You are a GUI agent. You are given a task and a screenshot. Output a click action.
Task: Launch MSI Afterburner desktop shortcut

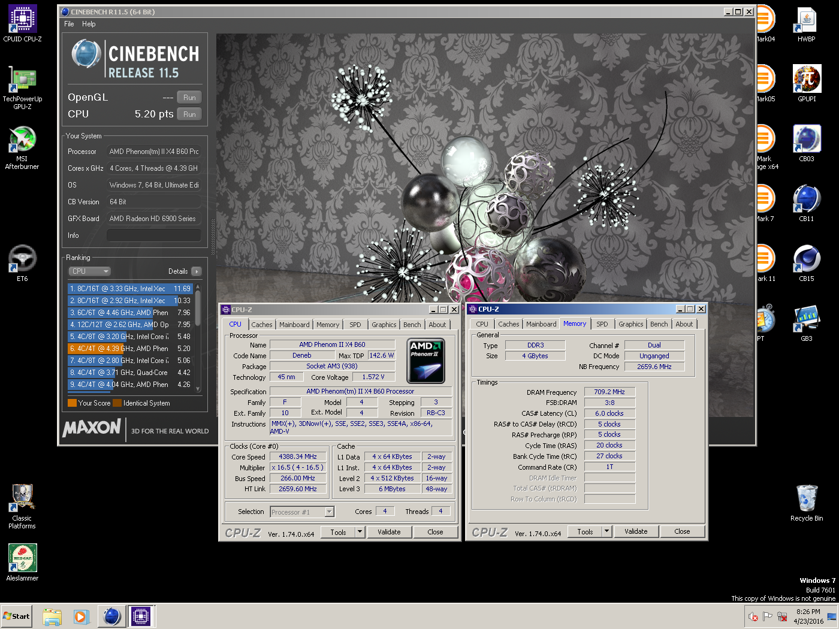[23, 147]
